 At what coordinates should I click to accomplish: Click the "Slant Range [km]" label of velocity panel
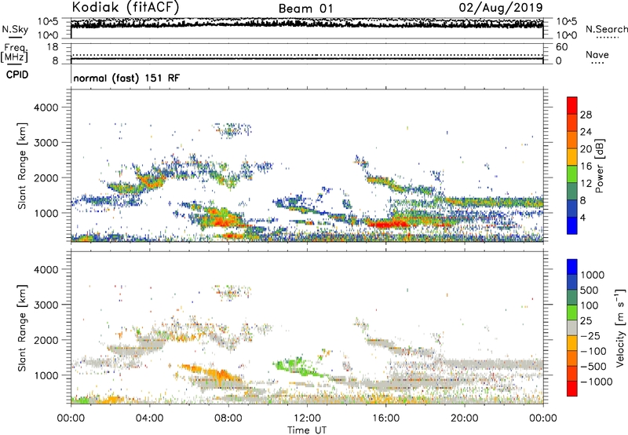tap(22, 327)
